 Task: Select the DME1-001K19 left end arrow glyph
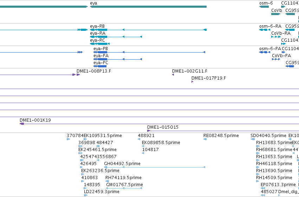pyautogui.click(x=22, y=124)
